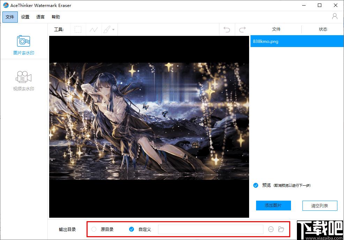
Task: Click the 文件 column header
Action: [x=276, y=29]
